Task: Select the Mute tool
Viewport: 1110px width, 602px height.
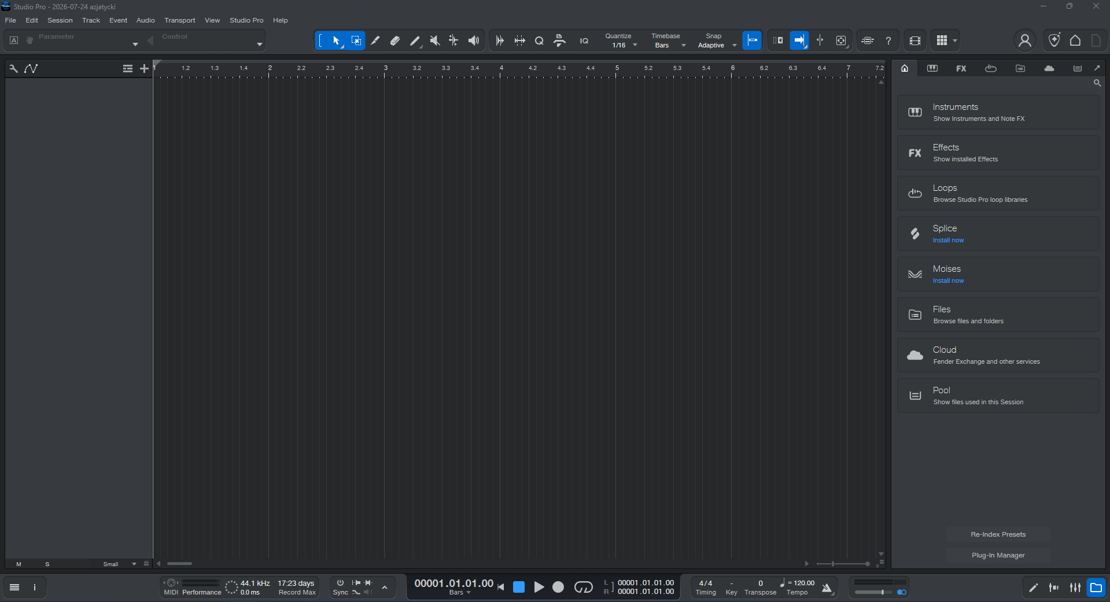Action: coord(434,40)
